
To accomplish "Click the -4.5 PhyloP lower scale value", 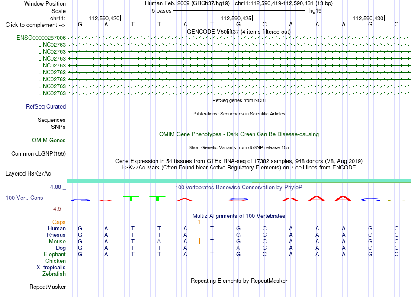I will click(x=56, y=209).
